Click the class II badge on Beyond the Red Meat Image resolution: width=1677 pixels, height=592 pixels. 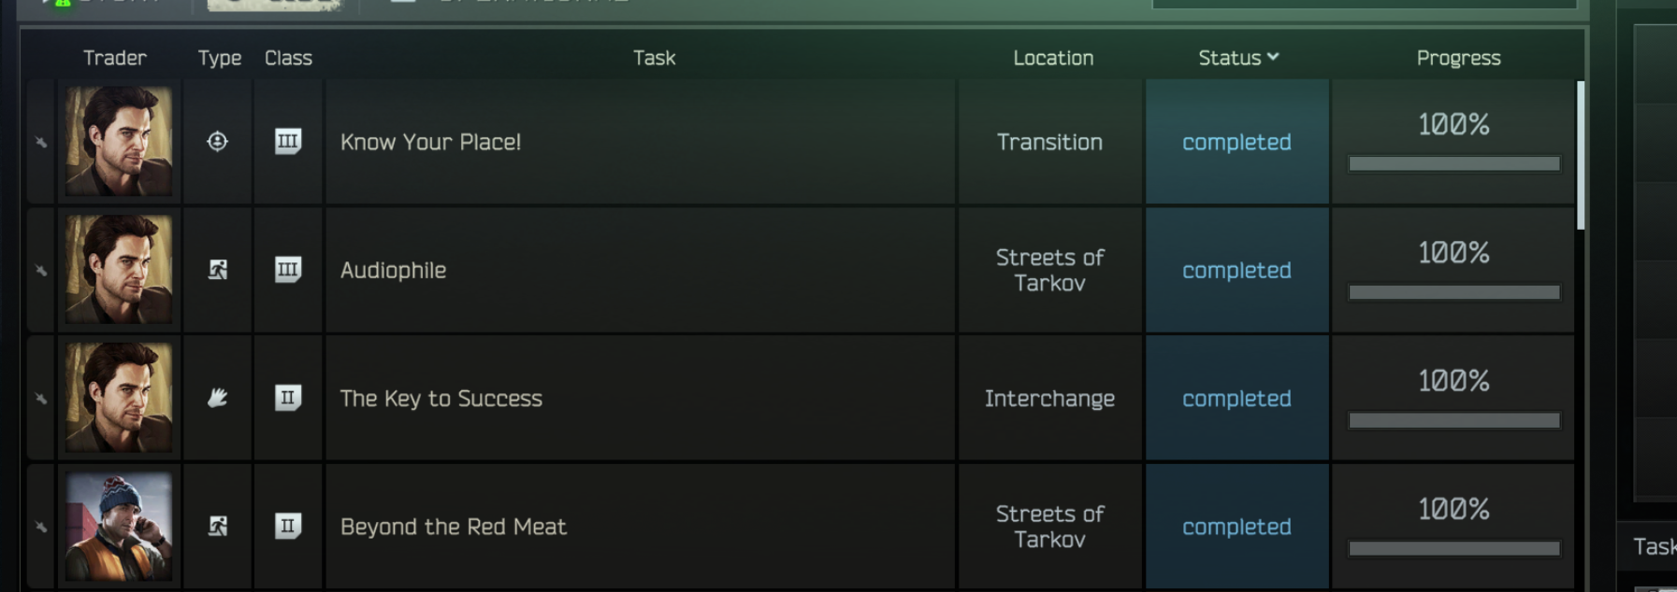pos(288,527)
